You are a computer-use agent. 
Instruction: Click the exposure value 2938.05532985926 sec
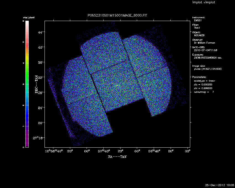[208, 58]
